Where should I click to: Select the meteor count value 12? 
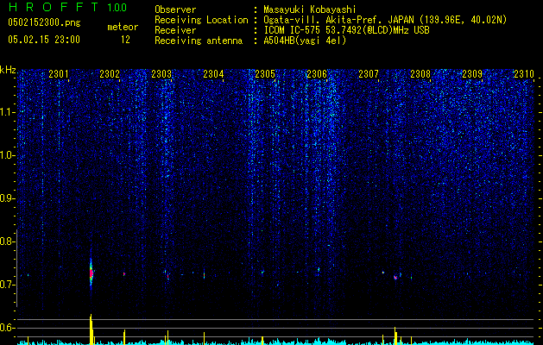pos(125,40)
